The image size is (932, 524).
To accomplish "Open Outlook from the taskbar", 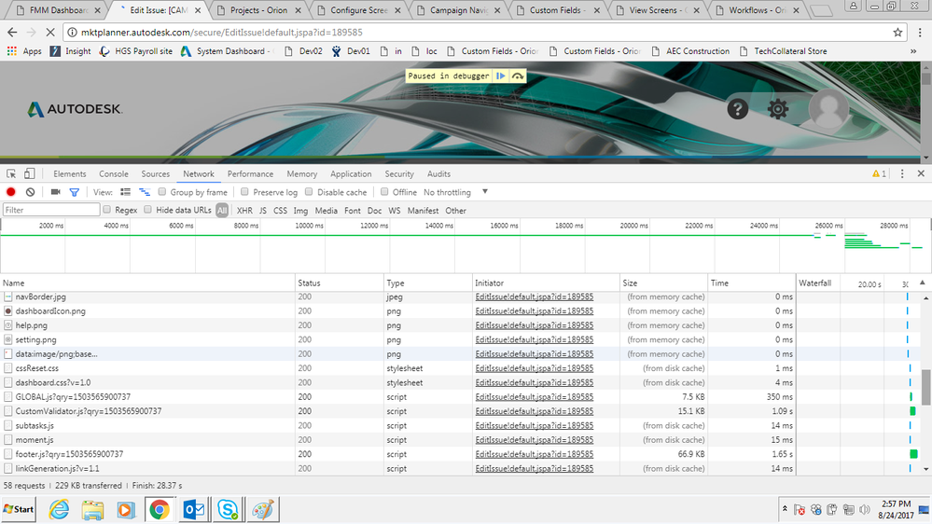I will tap(194, 510).
